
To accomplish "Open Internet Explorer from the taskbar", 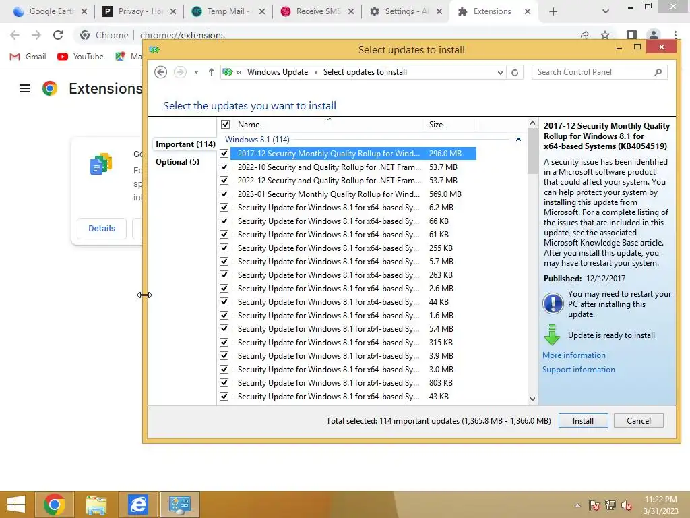I will 137,505.
